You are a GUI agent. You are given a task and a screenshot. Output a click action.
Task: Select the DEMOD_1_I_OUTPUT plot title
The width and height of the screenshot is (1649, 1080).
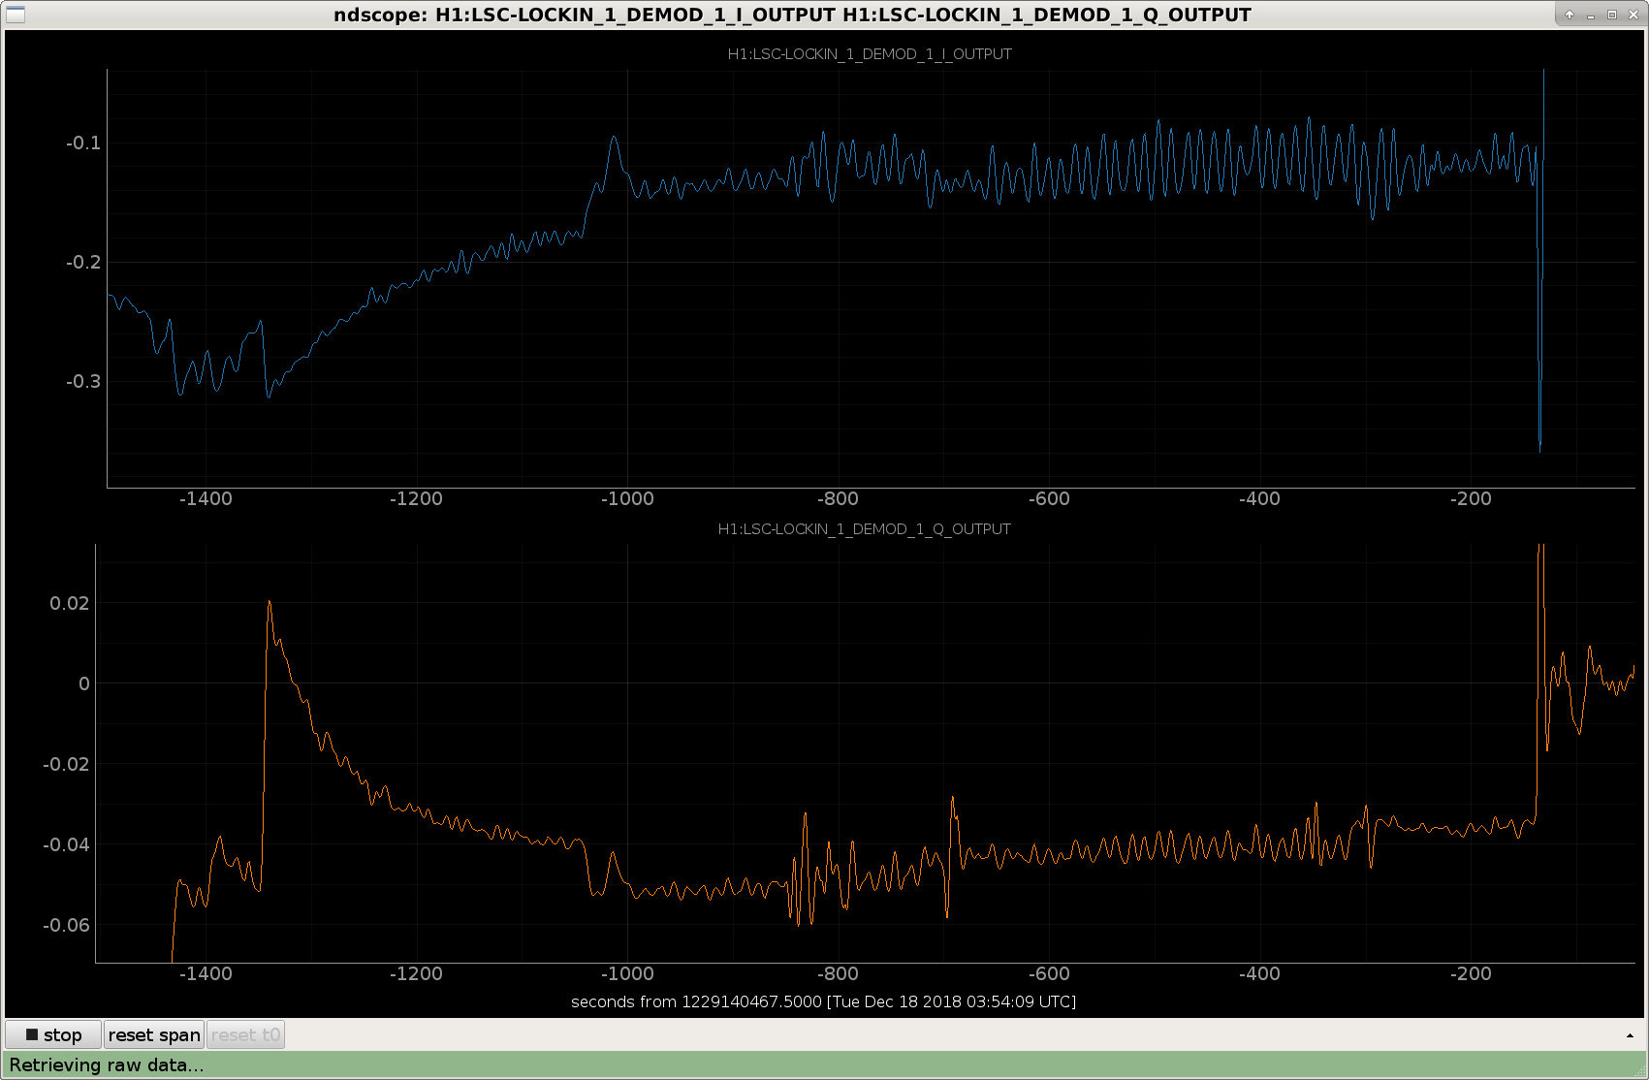coord(870,54)
